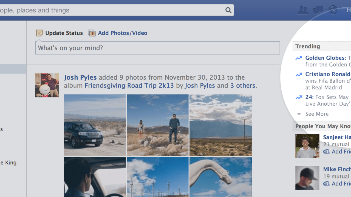Screen dimensions: 351x197
Task: Focus the What's on your mind field
Action: (158, 48)
